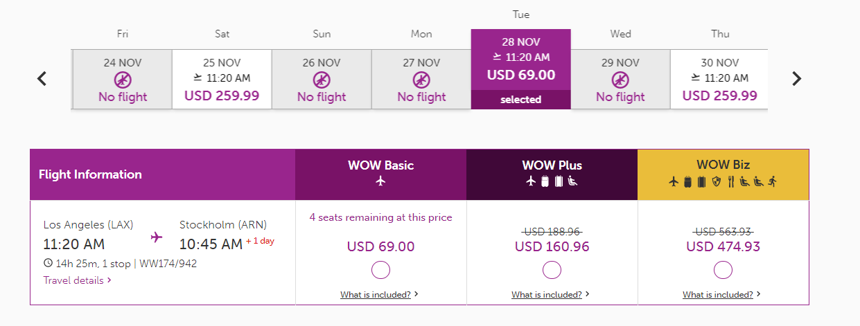This screenshot has width=860, height=326.
Task: Click no-flight icon on 24 Nov
Action: click(x=123, y=80)
